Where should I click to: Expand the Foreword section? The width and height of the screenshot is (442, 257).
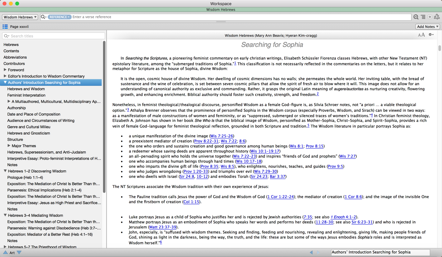pos(5,70)
